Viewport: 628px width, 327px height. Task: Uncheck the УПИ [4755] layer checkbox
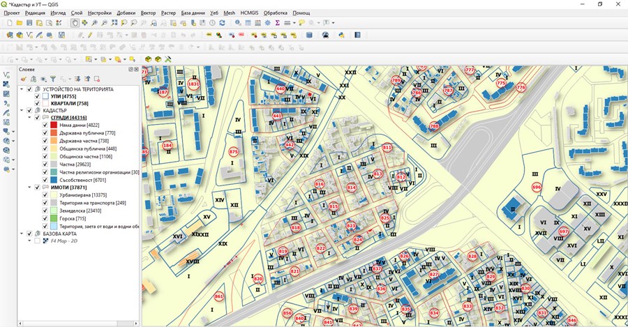tap(37, 96)
